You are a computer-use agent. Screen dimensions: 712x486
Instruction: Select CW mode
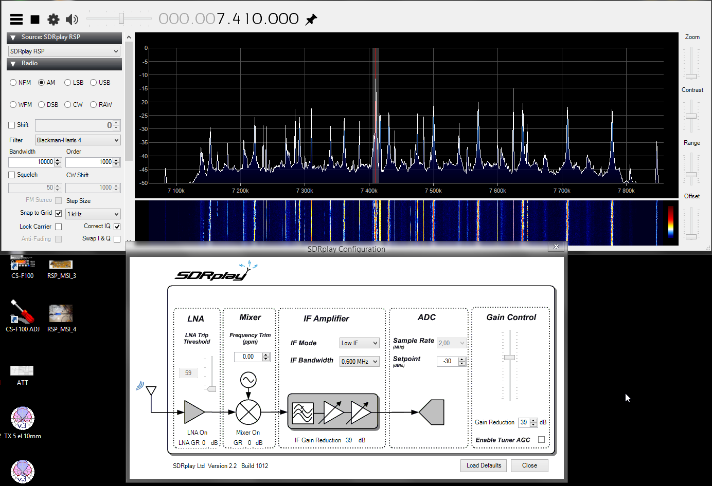coord(74,105)
